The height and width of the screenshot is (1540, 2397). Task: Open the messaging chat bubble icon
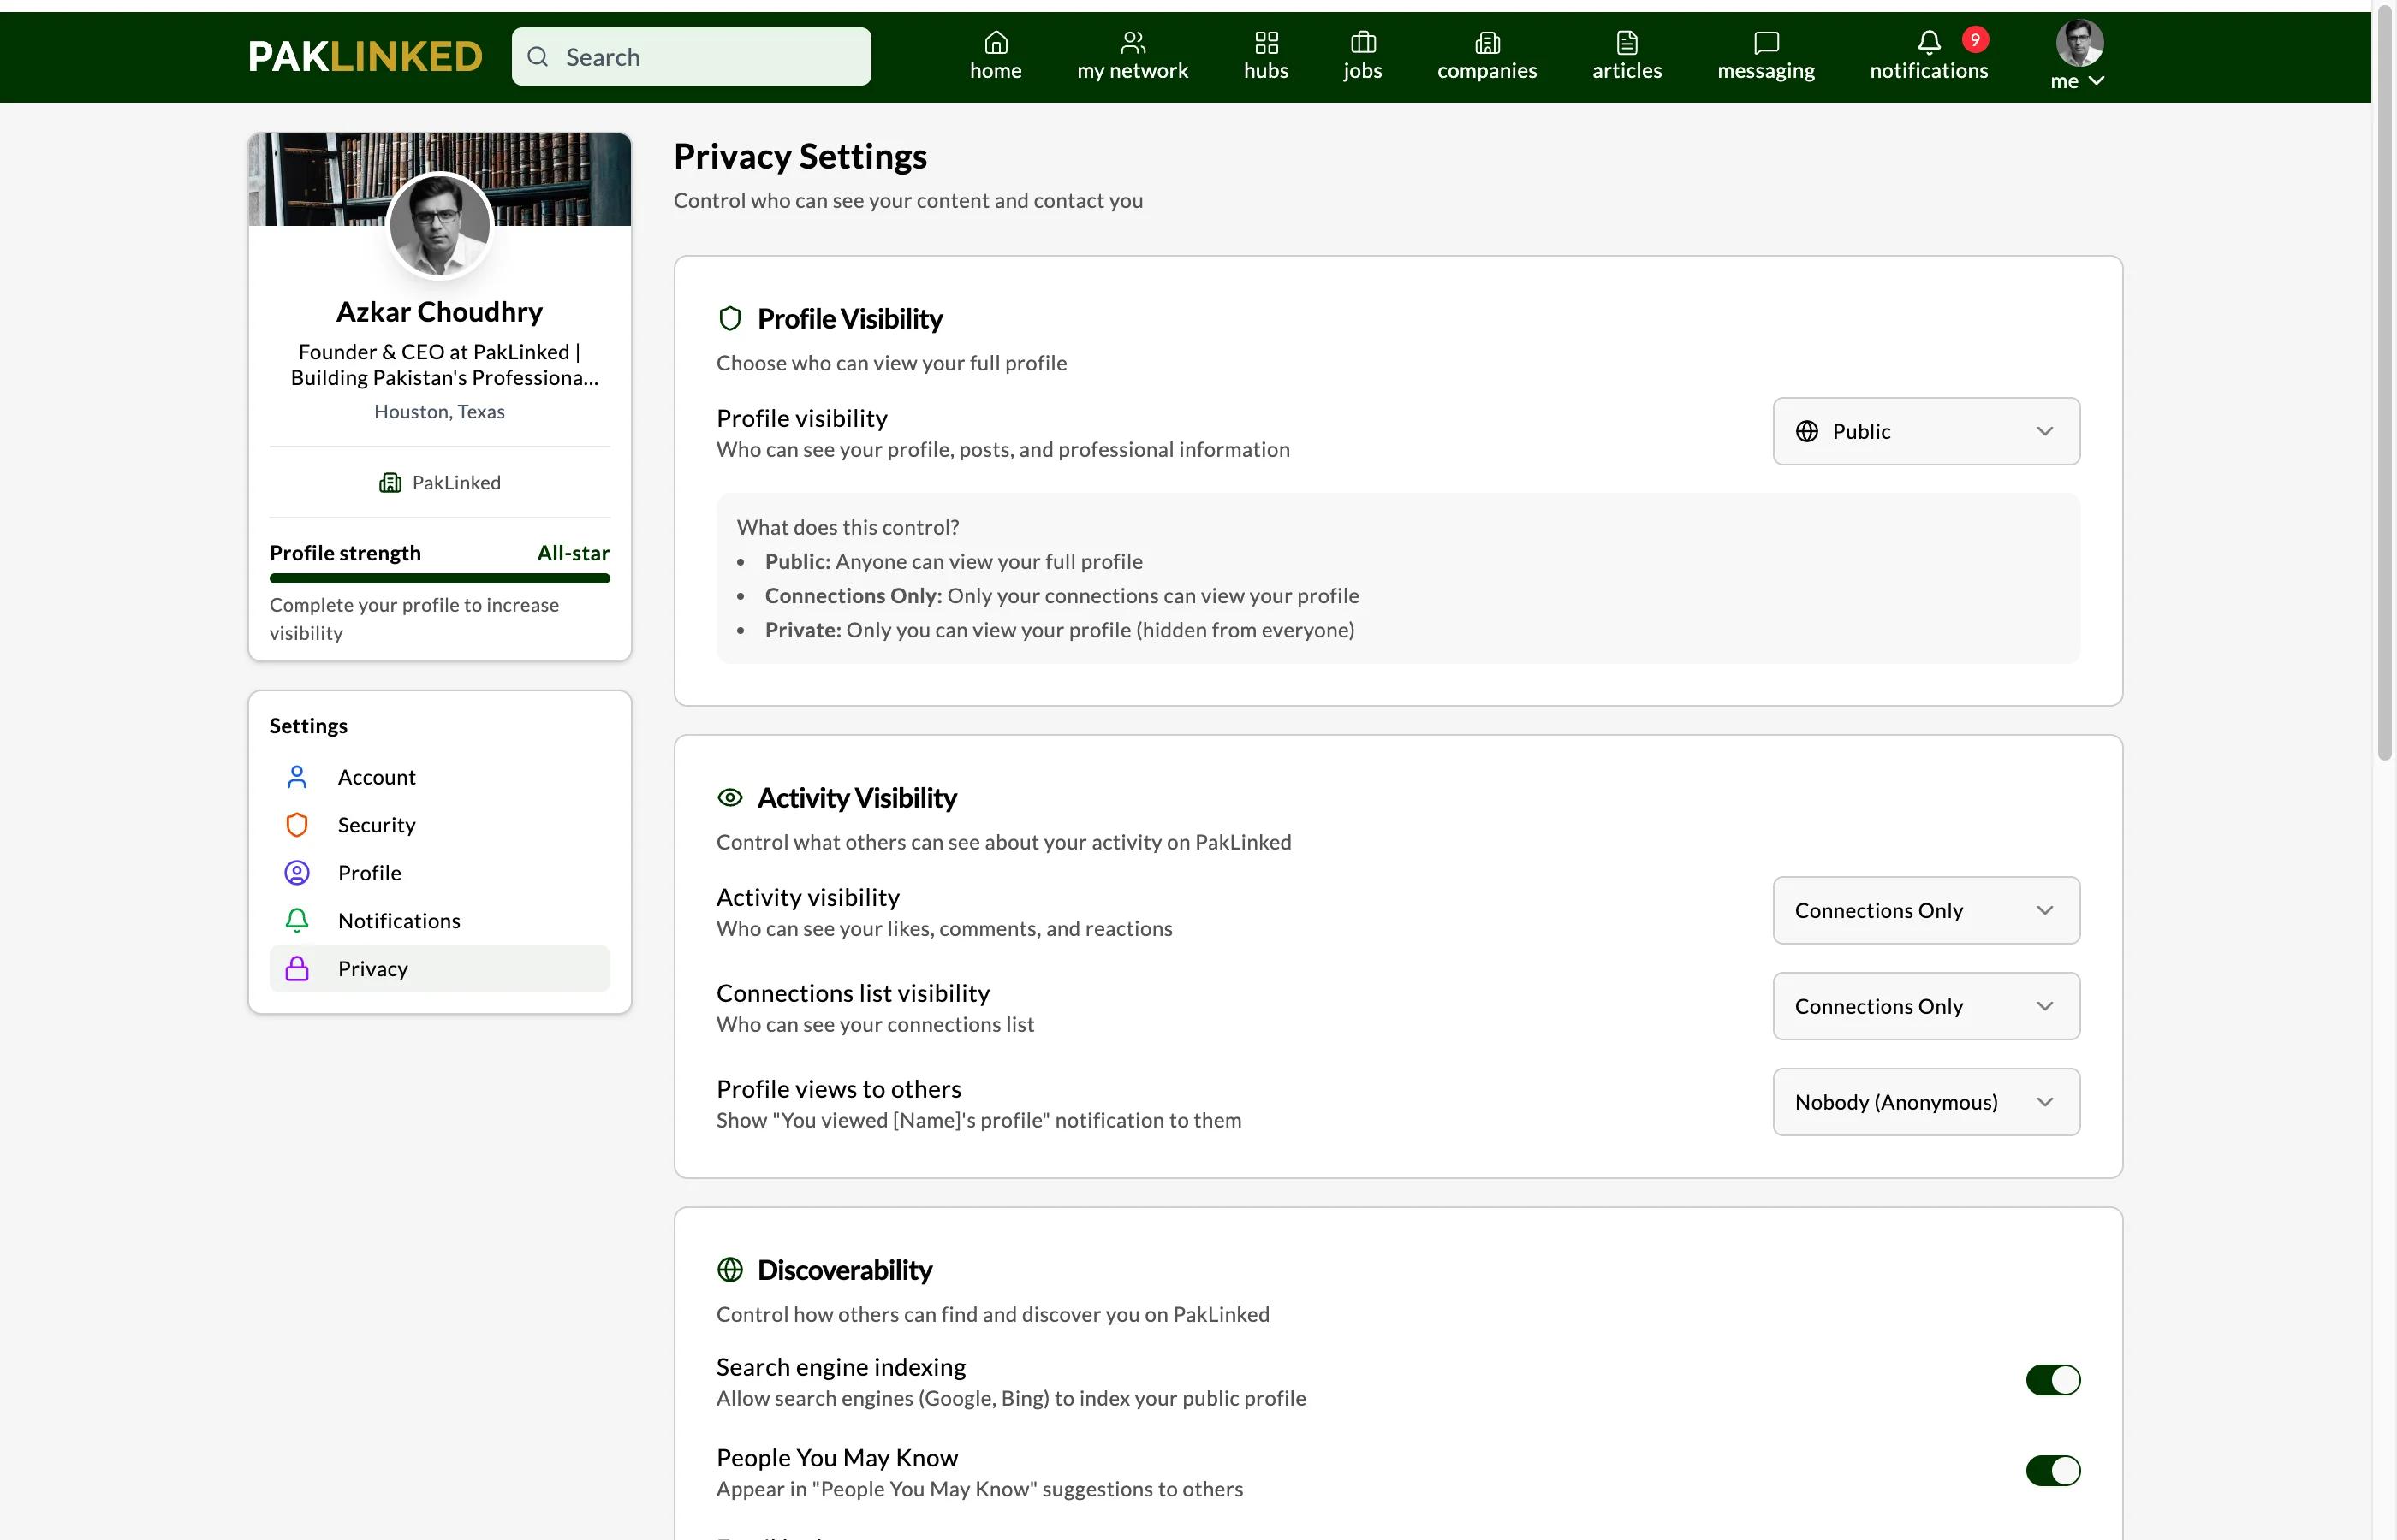point(1766,44)
